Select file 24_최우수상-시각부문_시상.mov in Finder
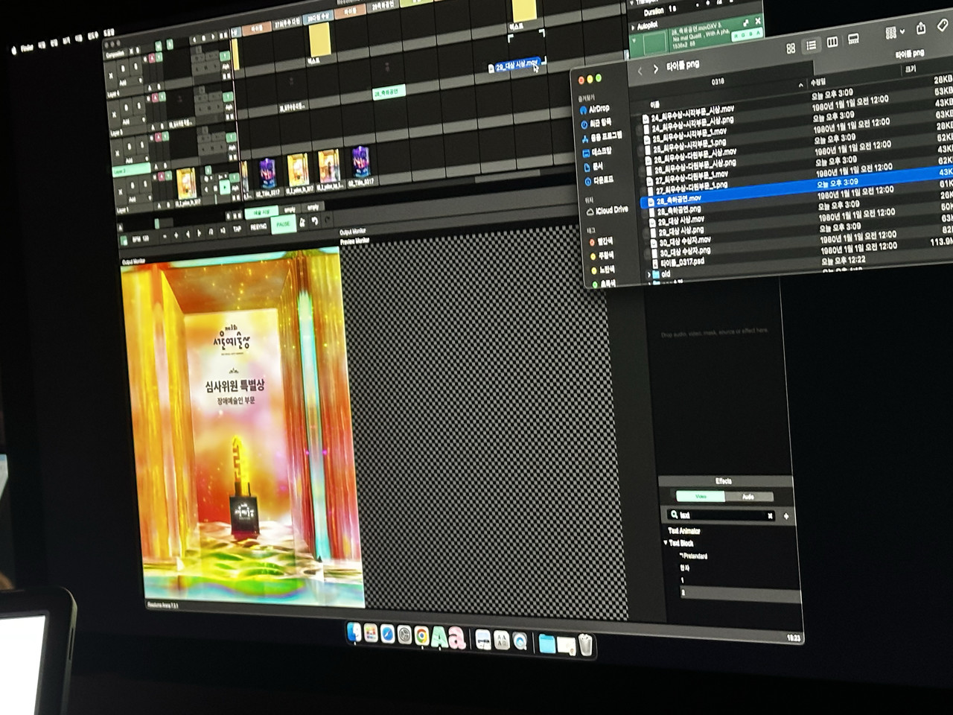Screen dimensions: 953x715 click(691, 113)
